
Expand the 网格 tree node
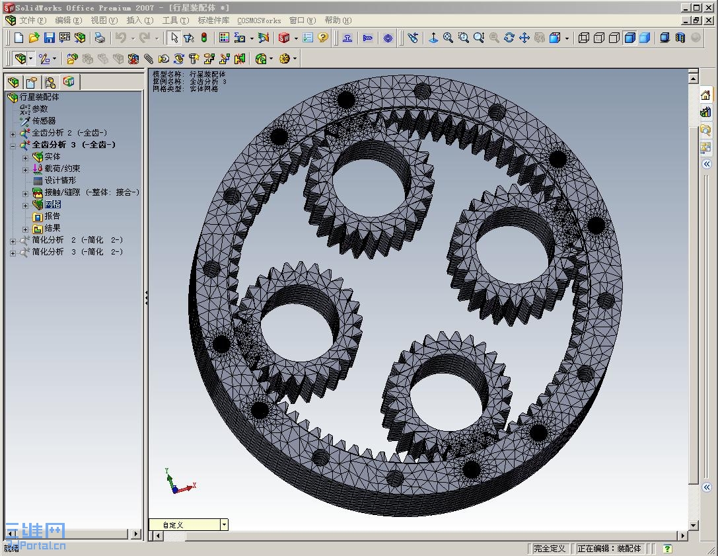(x=26, y=206)
